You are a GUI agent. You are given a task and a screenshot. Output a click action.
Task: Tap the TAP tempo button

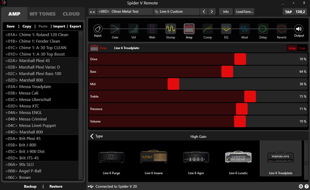tap(288, 12)
